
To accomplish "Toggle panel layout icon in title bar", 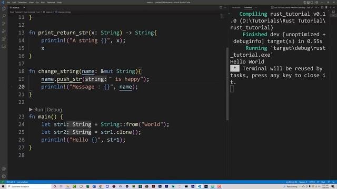I will click(x=309, y=2).
